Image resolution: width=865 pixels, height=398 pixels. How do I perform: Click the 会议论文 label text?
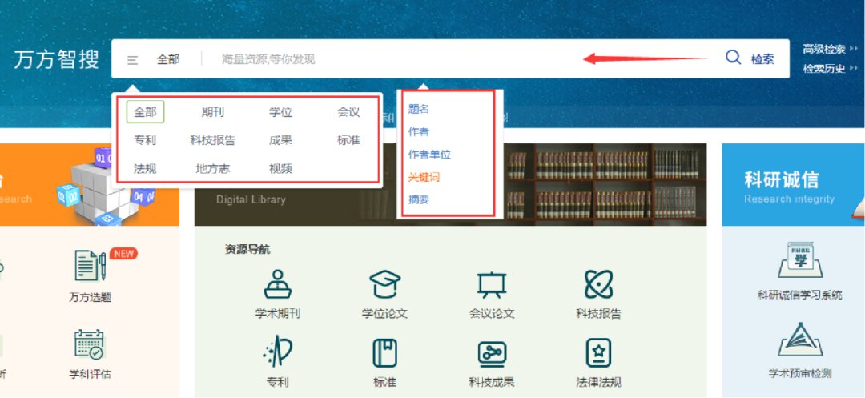[492, 314]
